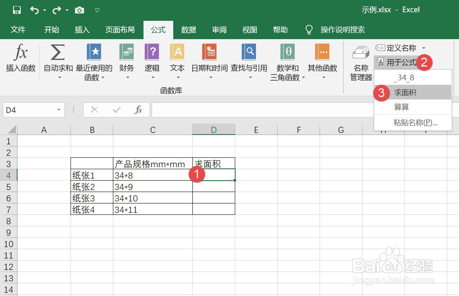Switch to the 数据 ribbon tab
The width and height of the screenshot is (459, 296).
[188, 29]
